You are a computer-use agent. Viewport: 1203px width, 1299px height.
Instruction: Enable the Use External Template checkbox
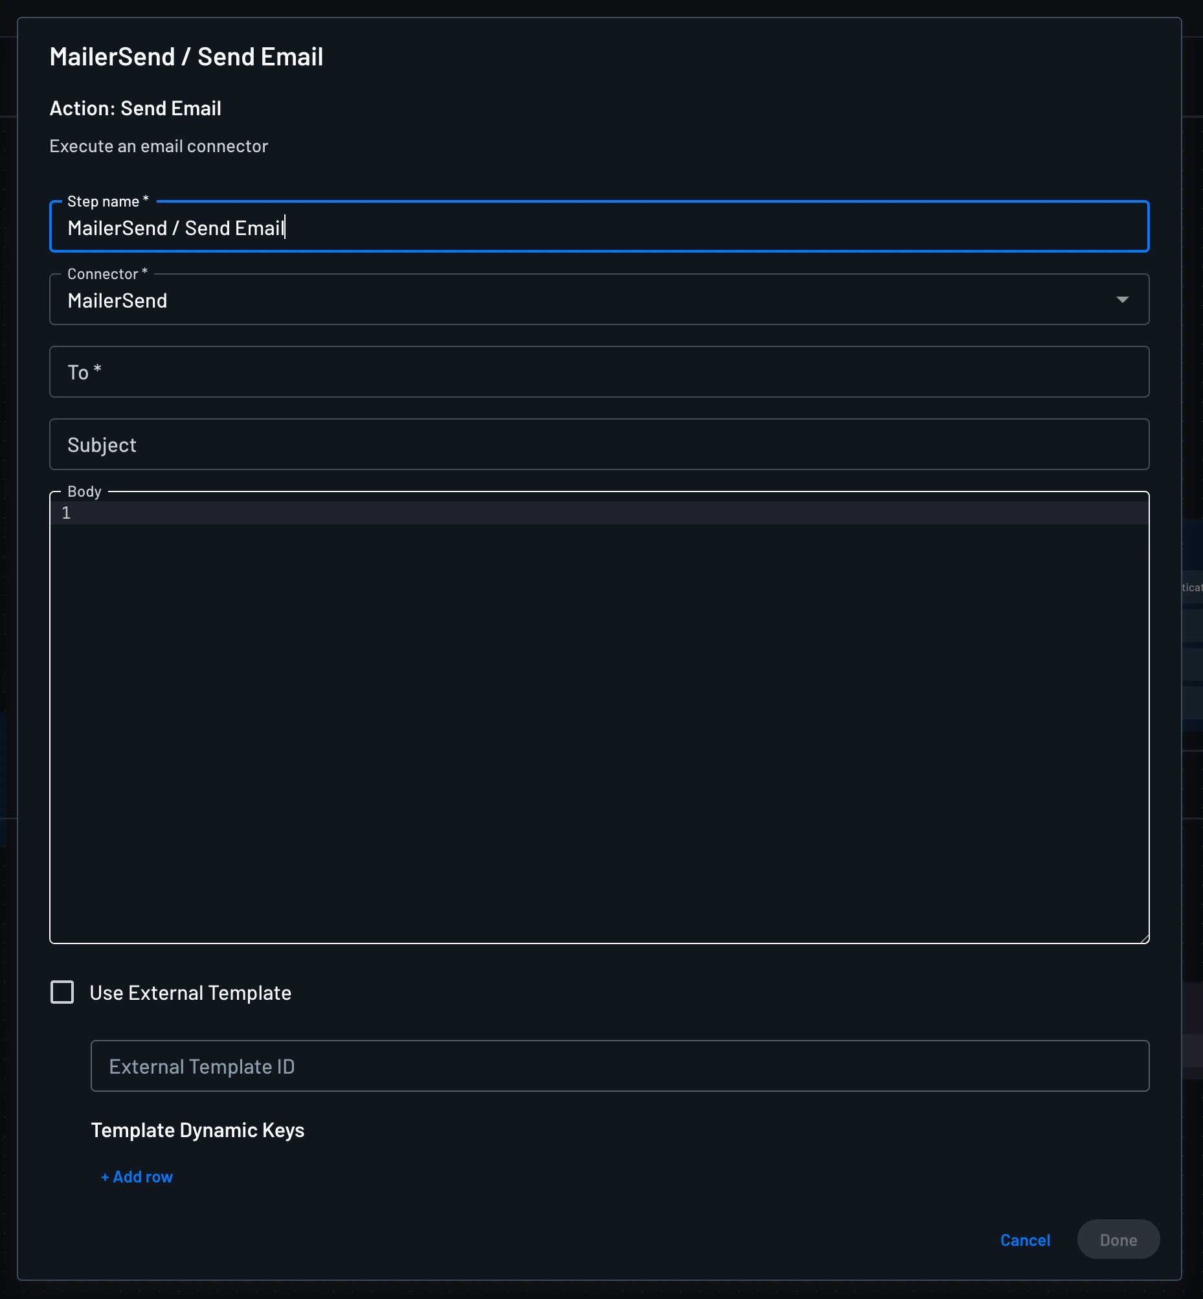coord(62,992)
